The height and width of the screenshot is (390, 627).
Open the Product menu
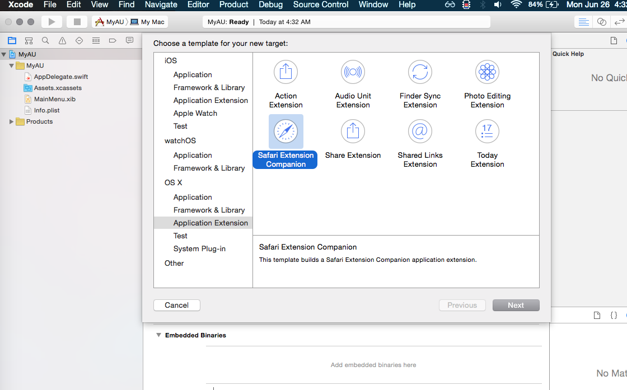233,5
